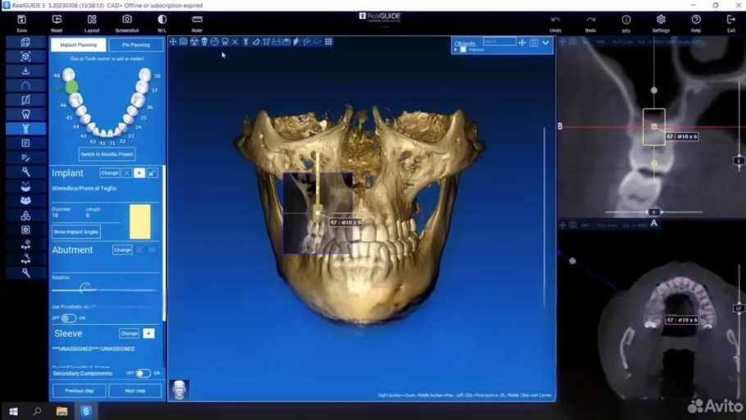The height and width of the screenshot is (420, 746).
Task: Click Show Implant Angles button
Action: [x=76, y=232]
